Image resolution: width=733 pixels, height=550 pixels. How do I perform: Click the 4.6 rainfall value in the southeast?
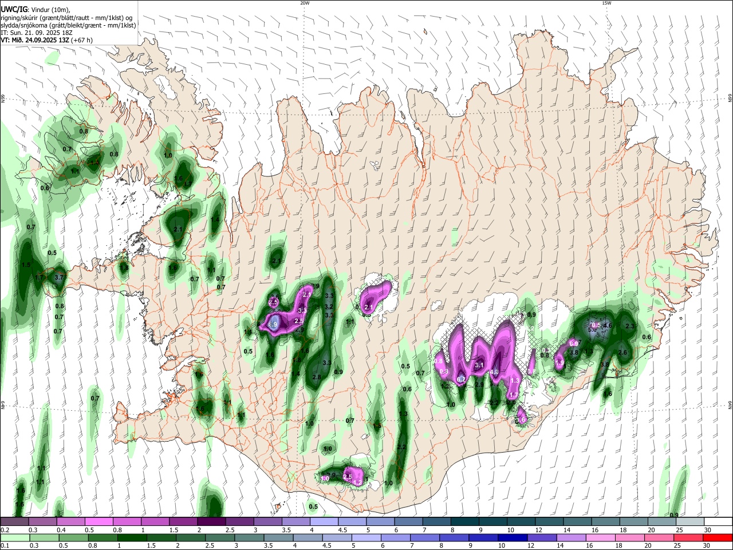[x=608, y=325]
